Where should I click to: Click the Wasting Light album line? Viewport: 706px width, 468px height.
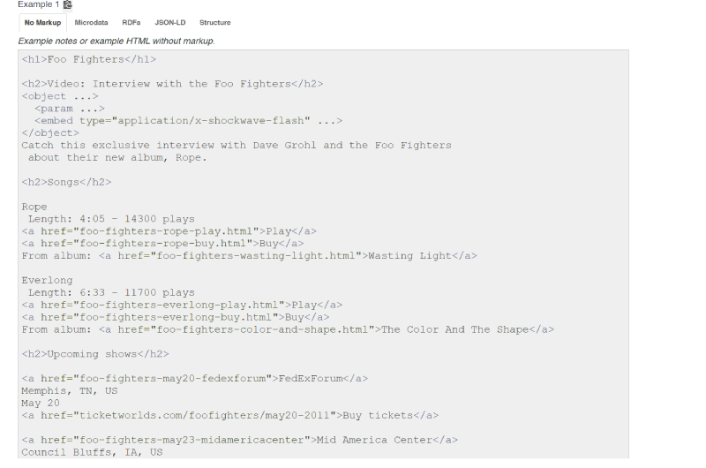pyautogui.click(x=249, y=256)
